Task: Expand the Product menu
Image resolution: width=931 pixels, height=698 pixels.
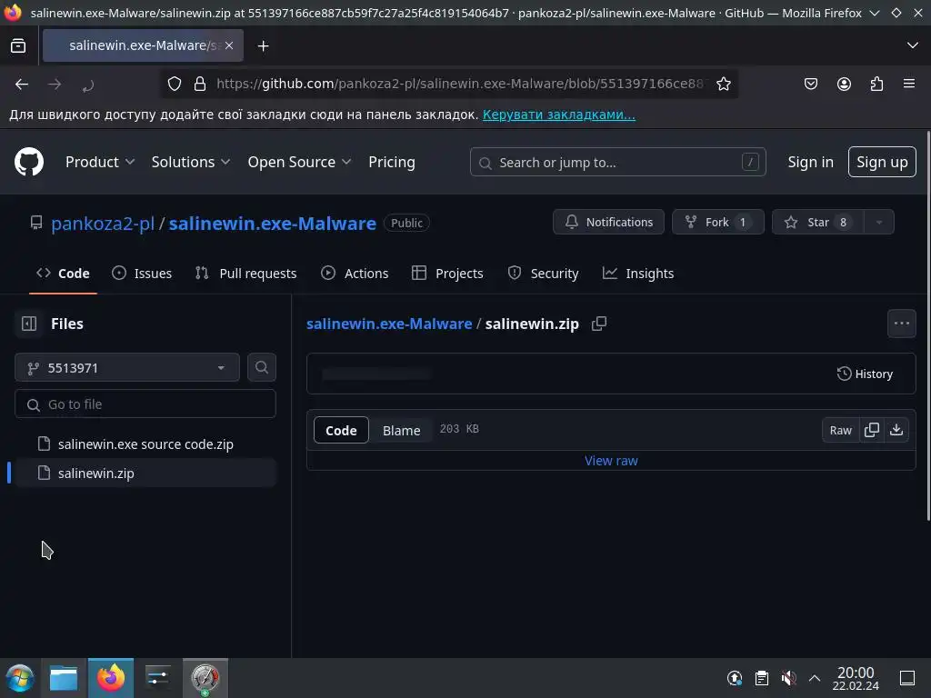Action: pyautogui.click(x=100, y=162)
